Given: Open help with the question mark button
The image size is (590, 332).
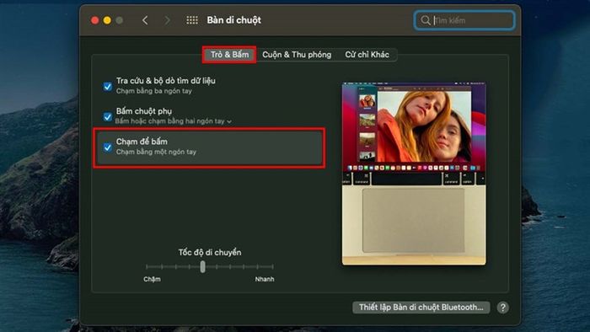Looking at the screenshot, I should (x=502, y=308).
